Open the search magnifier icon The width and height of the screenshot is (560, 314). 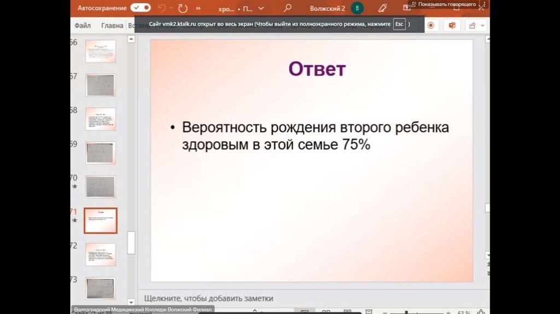click(288, 8)
